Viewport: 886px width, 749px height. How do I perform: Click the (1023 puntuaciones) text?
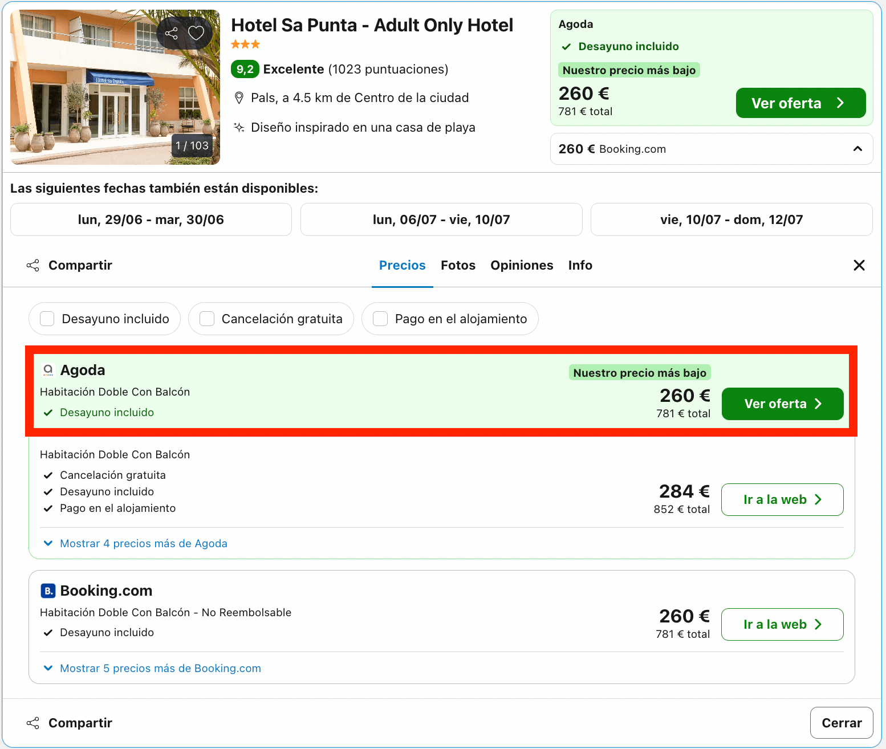(x=388, y=70)
